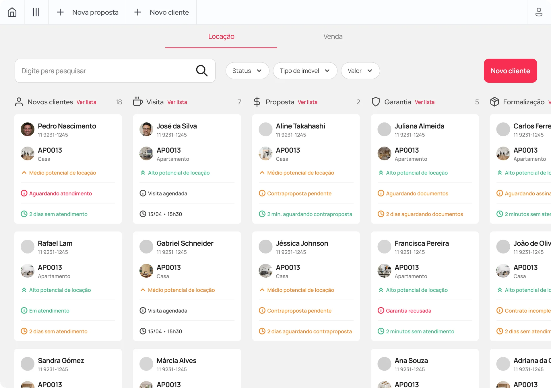Click the box Formalização icon

(494, 102)
